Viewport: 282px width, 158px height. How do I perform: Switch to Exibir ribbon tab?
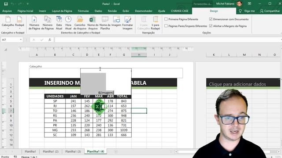(x=126, y=11)
